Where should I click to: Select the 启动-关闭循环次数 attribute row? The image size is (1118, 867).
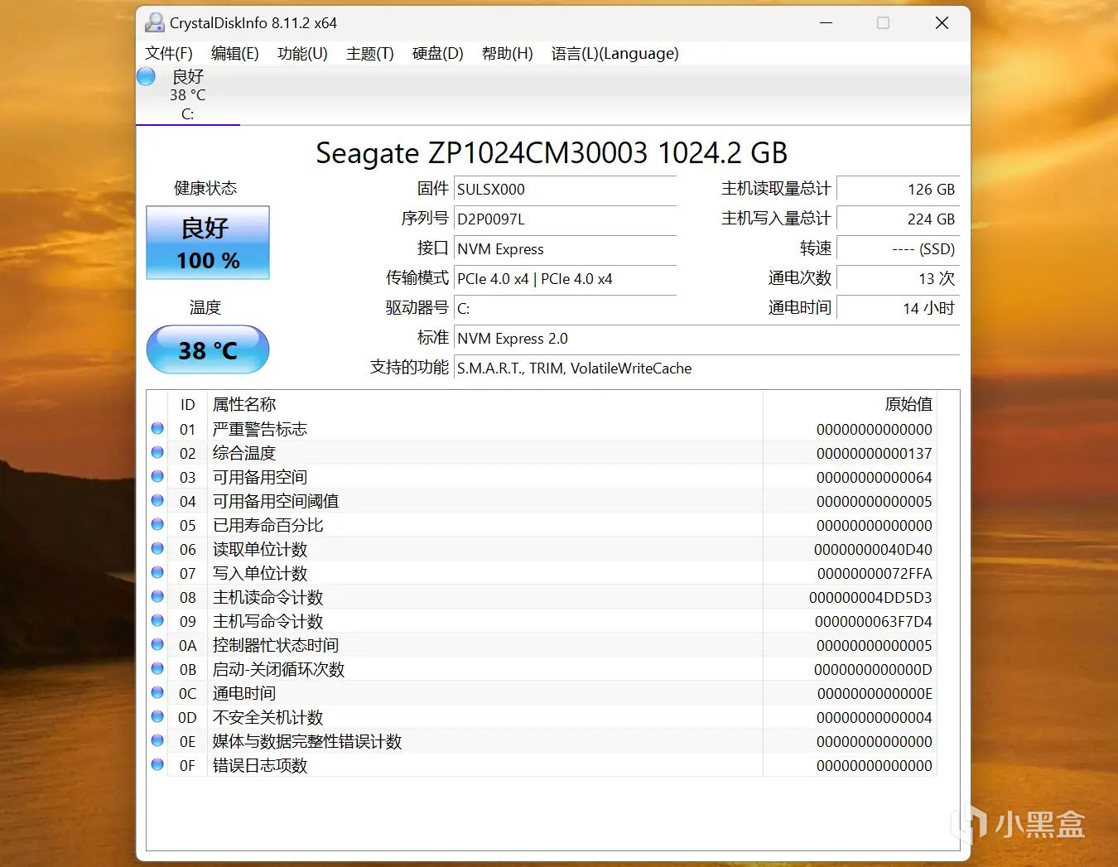pyautogui.click(x=542, y=669)
